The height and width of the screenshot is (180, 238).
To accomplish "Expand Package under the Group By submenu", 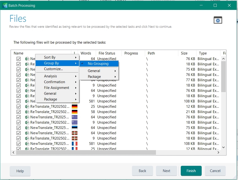I will [x=99, y=77].
